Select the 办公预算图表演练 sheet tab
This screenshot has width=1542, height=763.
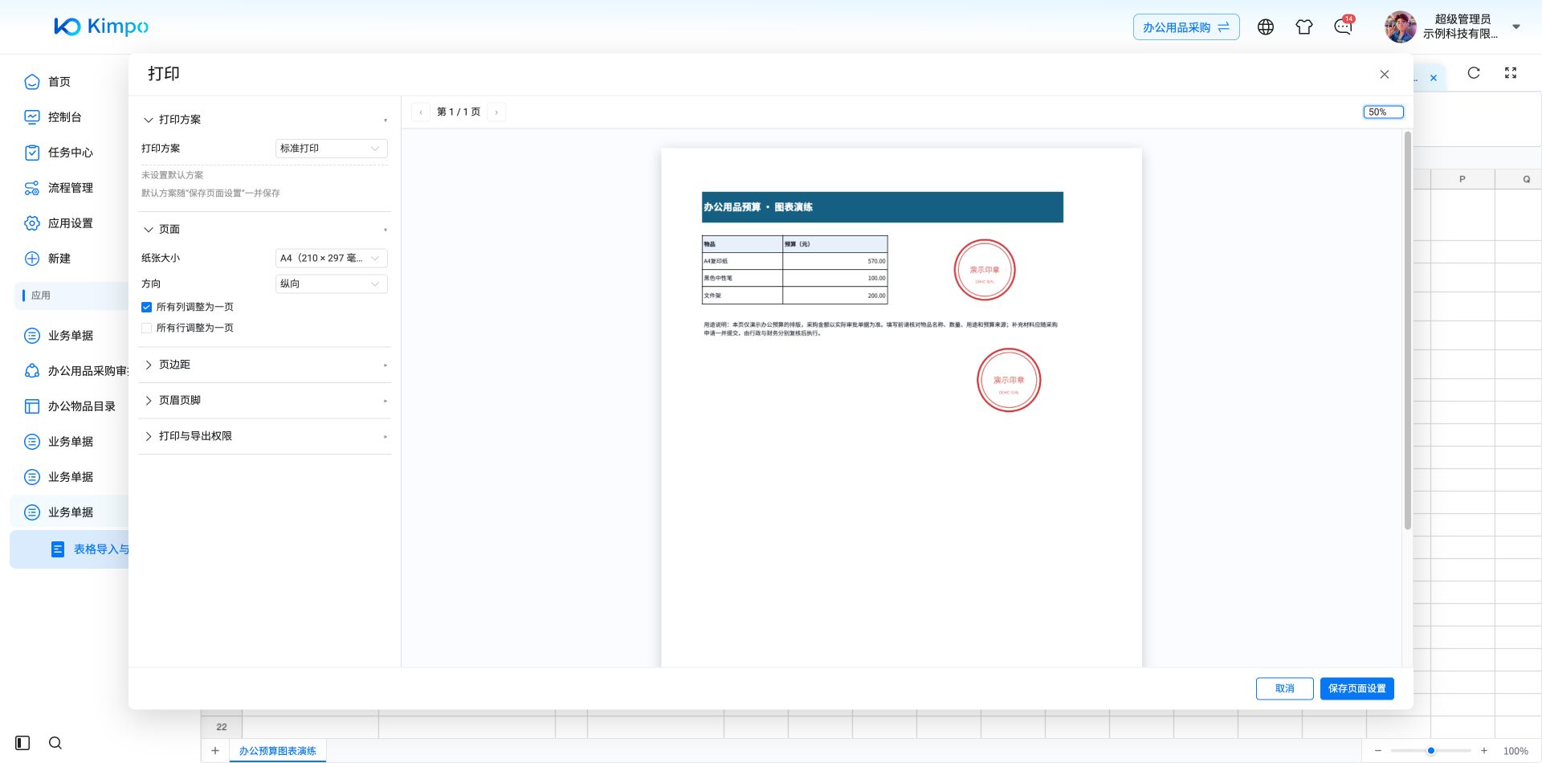tap(277, 751)
